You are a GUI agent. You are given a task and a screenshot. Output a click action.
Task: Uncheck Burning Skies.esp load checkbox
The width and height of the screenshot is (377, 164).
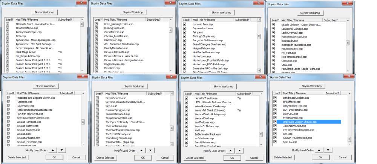click(96, 28)
